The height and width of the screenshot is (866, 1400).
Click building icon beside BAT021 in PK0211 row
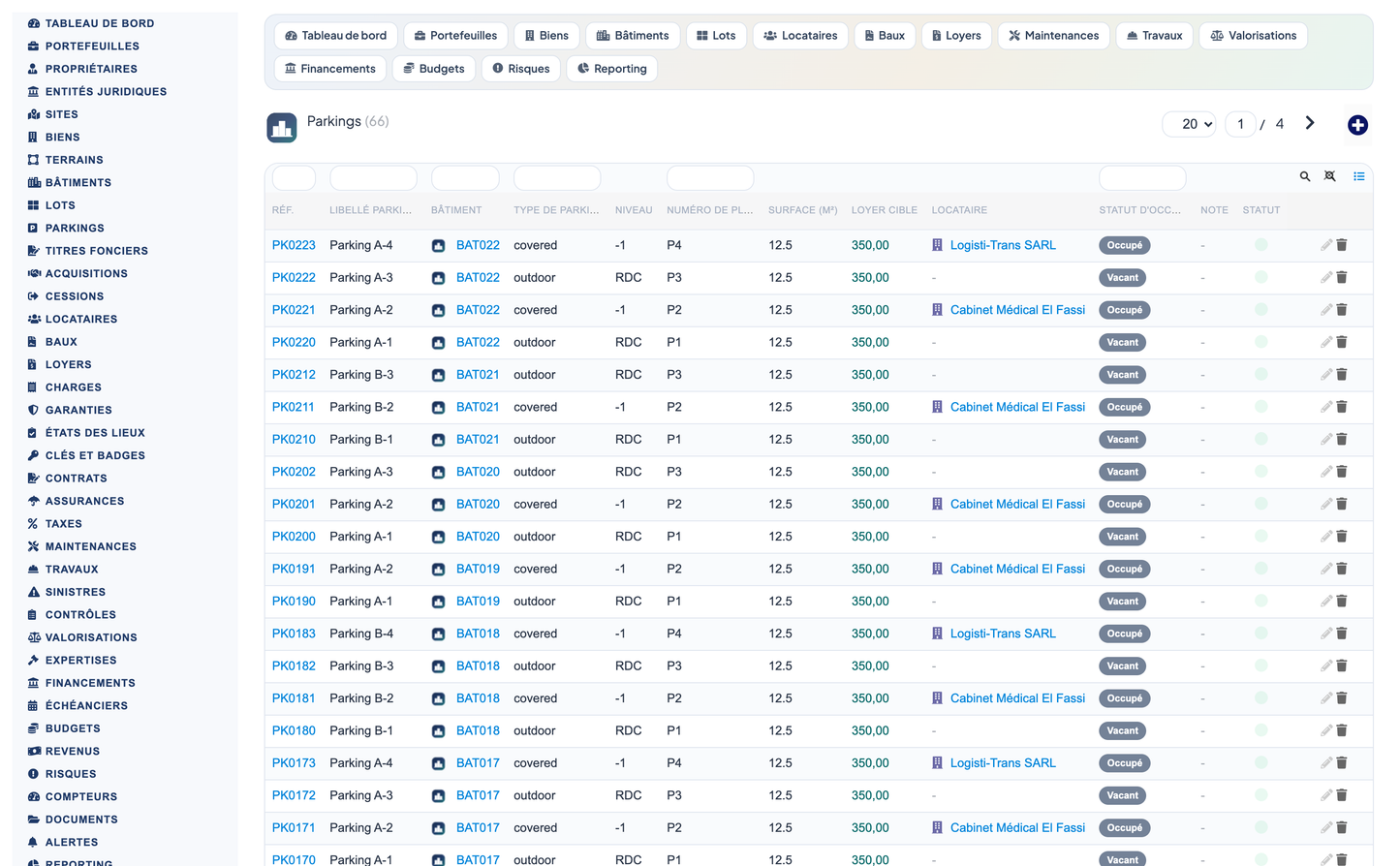[438, 408]
